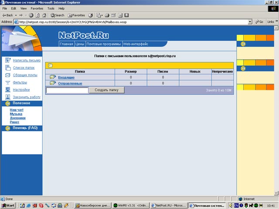Click the last toolbar icon after Discuss
This screenshot has height=209, width=279.
click(x=126, y=15)
